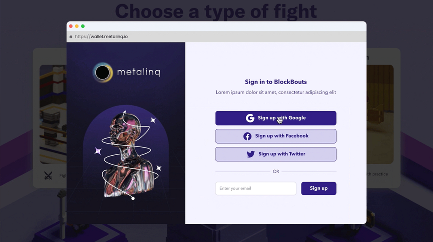
Task: Click the padlock icon in address bar
Action: coord(71,36)
